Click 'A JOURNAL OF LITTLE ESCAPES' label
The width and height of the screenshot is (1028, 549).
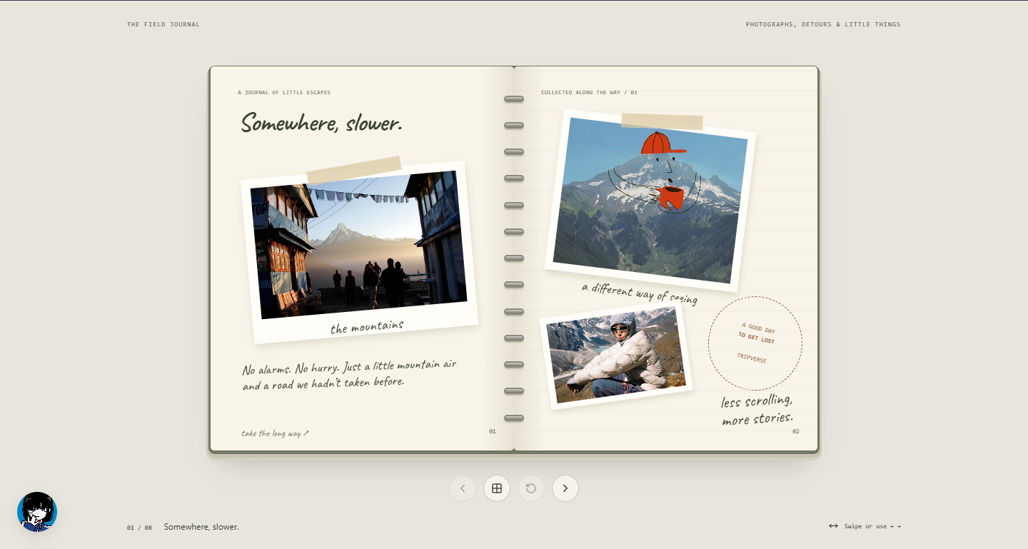coord(284,92)
